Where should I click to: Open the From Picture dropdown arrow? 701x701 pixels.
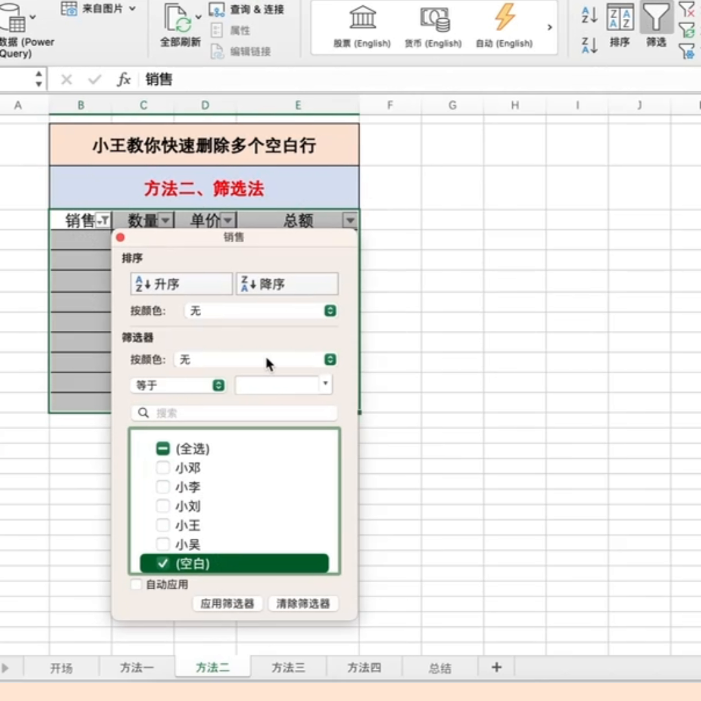pyautogui.click(x=132, y=8)
